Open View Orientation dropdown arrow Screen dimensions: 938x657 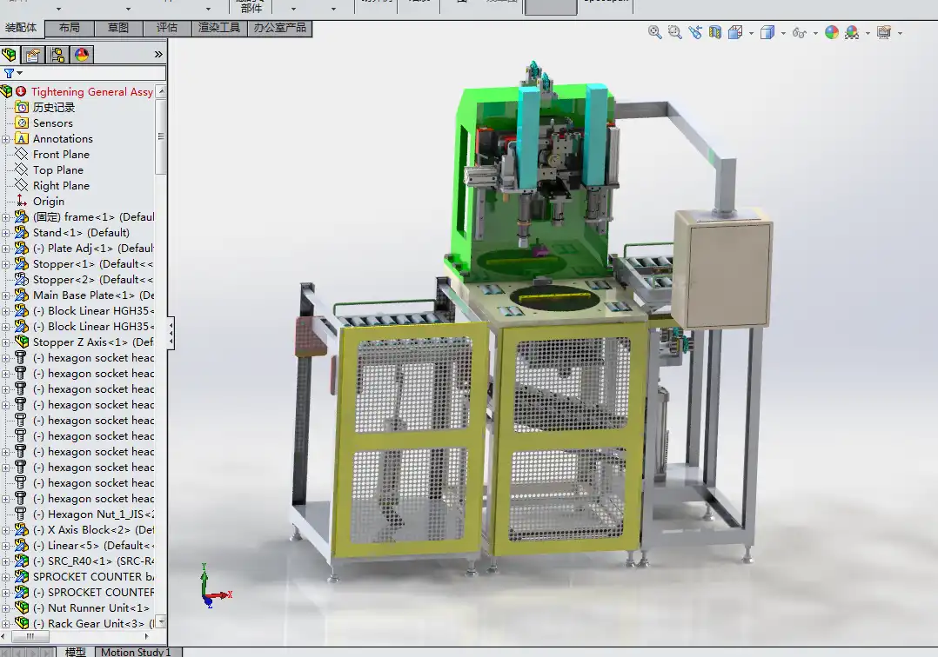751,33
